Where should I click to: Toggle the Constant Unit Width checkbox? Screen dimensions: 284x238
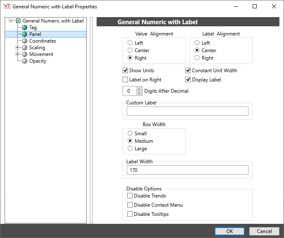tap(188, 70)
